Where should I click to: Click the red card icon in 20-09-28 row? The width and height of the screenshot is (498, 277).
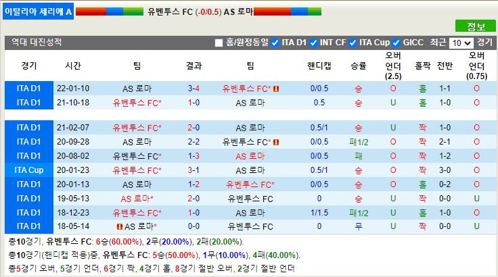click(x=276, y=142)
